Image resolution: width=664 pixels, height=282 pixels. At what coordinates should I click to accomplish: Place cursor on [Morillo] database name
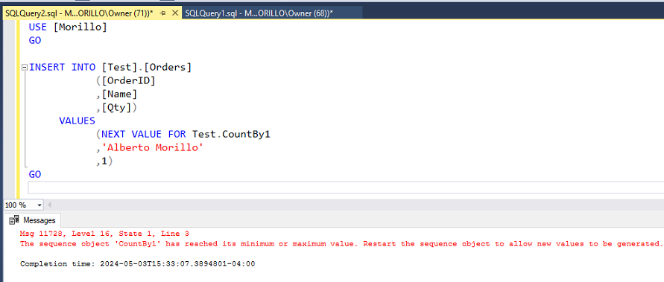tap(80, 27)
